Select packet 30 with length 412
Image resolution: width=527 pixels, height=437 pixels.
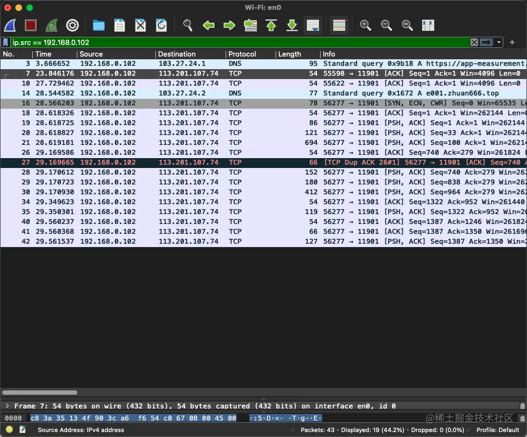point(263,192)
